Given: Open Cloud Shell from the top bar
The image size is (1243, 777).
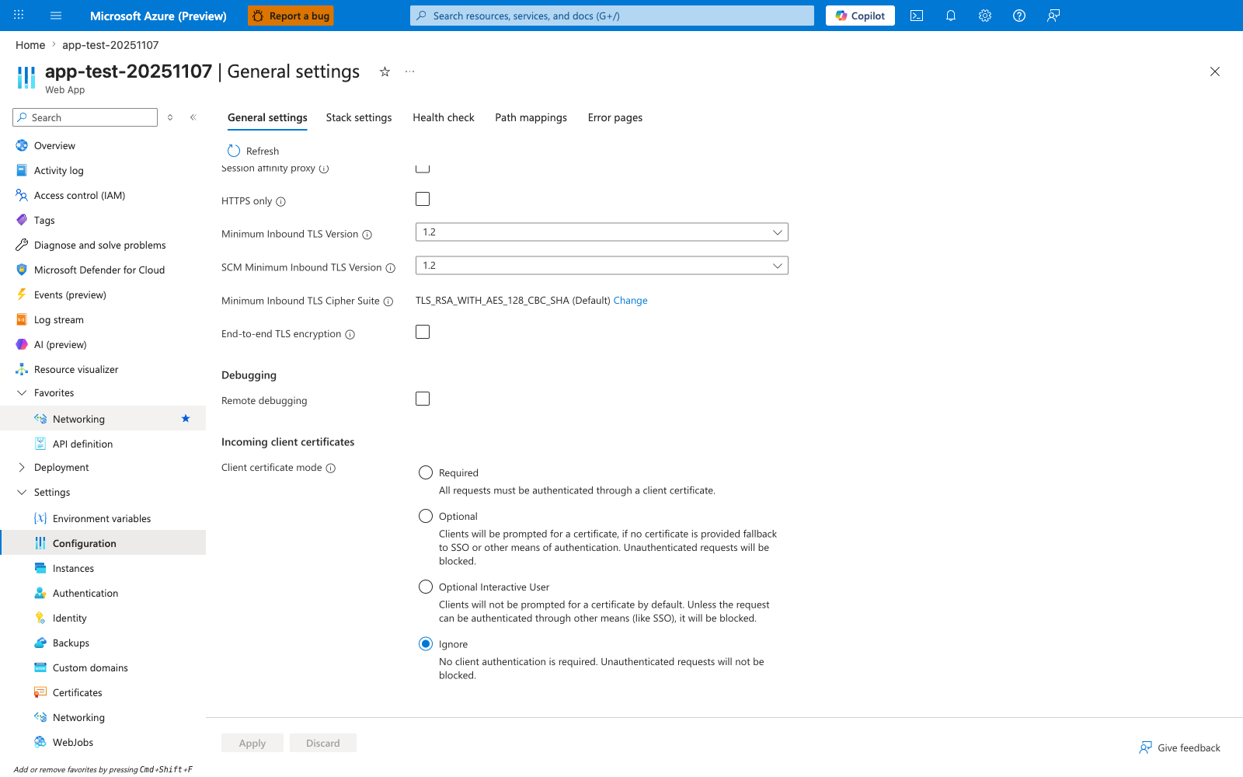Looking at the screenshot, I should [x=917, y=16].
